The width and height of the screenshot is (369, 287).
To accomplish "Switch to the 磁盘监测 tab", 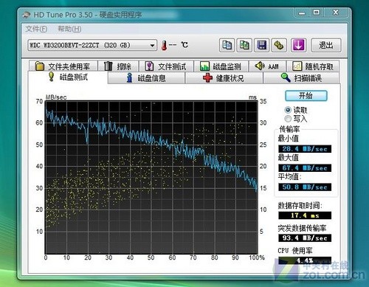I will [x=221, y=66].
